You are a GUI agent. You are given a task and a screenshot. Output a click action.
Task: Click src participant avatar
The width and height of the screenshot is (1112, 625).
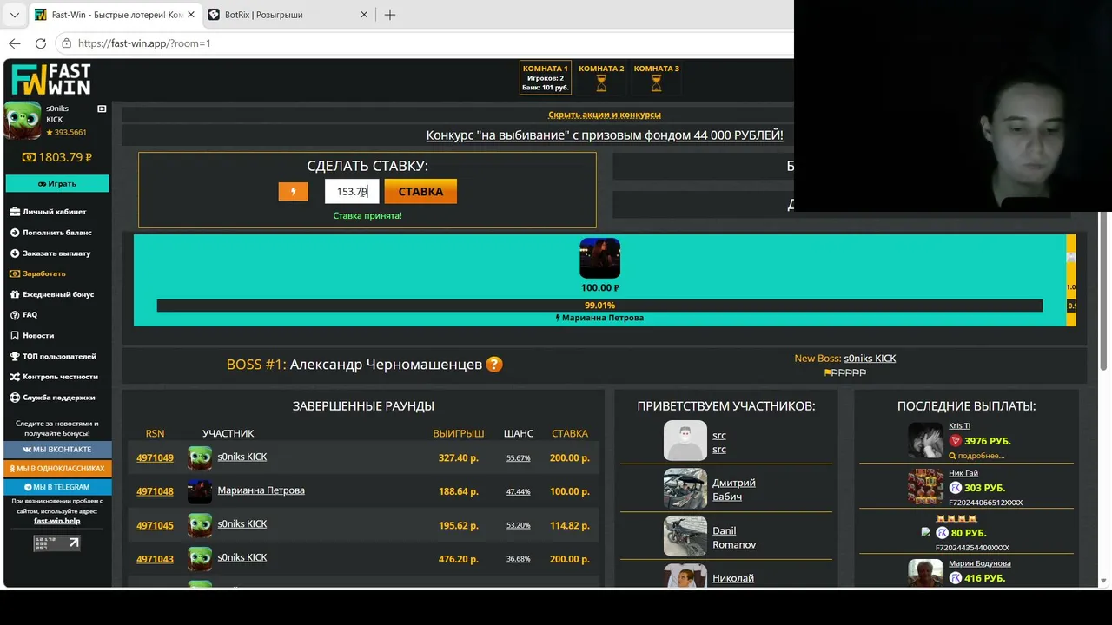[685, 441]
